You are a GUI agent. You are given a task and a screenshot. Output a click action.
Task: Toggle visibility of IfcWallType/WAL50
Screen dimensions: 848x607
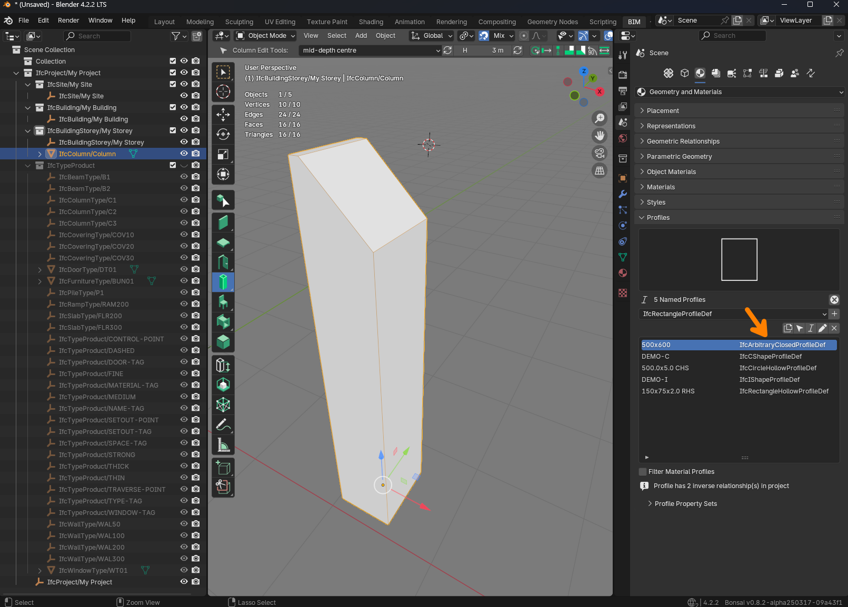click(x=184, y=524)
